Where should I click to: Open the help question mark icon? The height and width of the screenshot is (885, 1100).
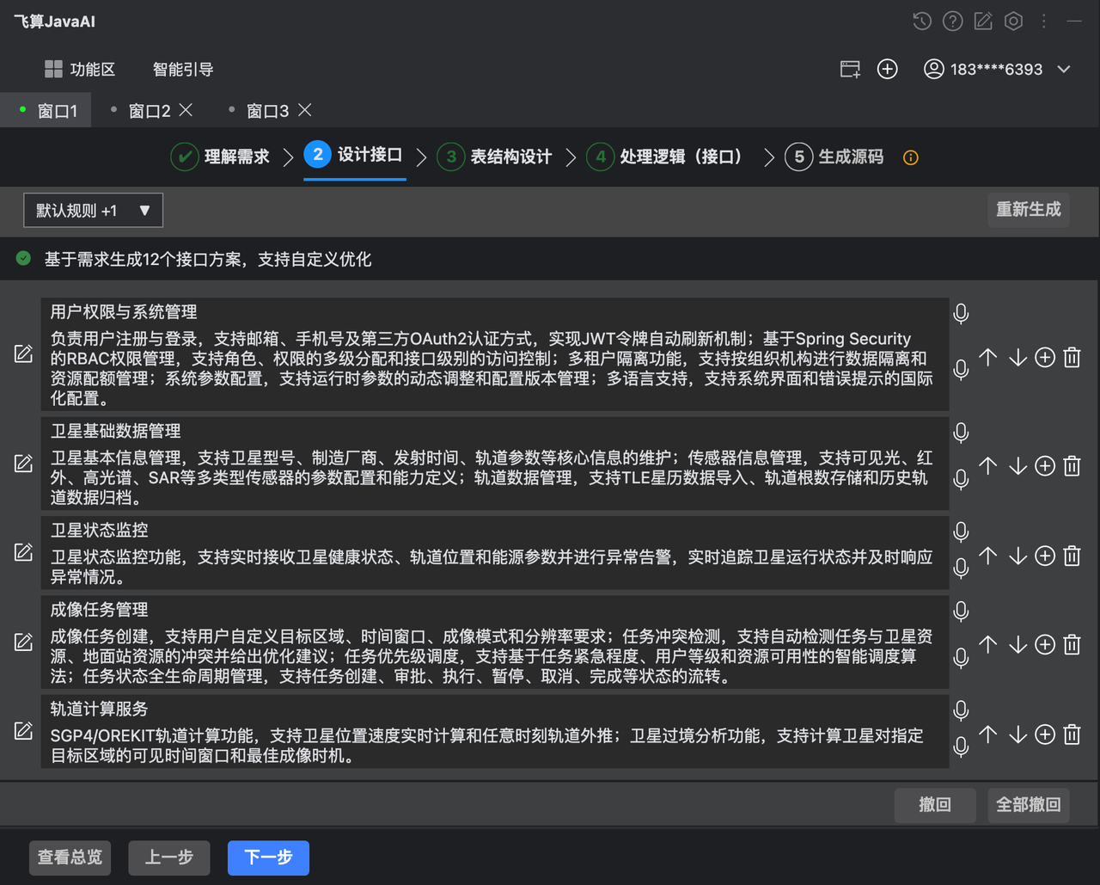[x=952, y=22]
